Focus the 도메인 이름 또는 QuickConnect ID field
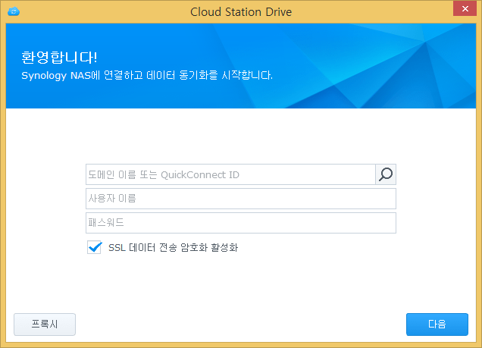The height and width of the screenshot is (348, 482). click(230, 174)
